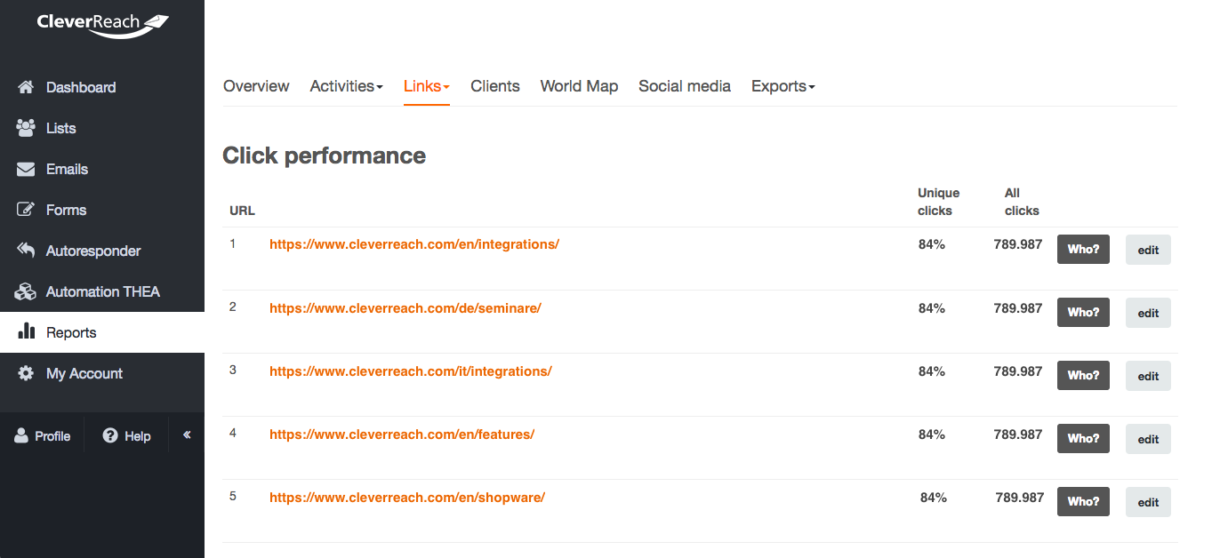Select Autoresponder in the sidebar
The width and height of the screenshot is (1212, 558).
point(102,251)
